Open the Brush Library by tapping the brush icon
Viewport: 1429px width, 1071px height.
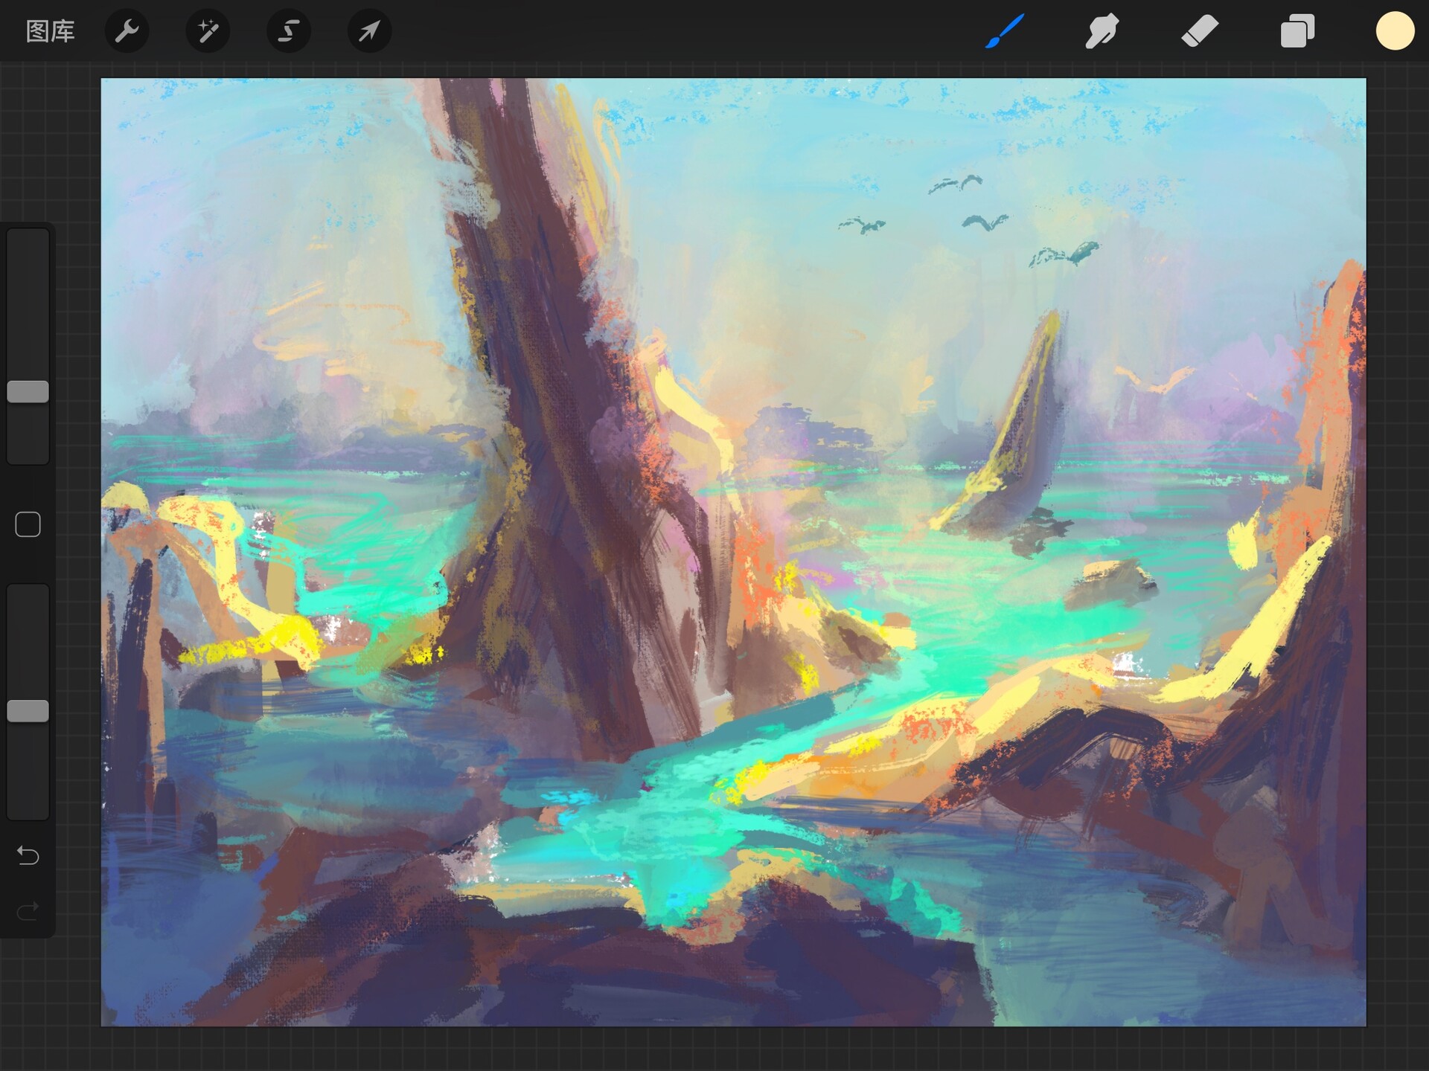1005,30
